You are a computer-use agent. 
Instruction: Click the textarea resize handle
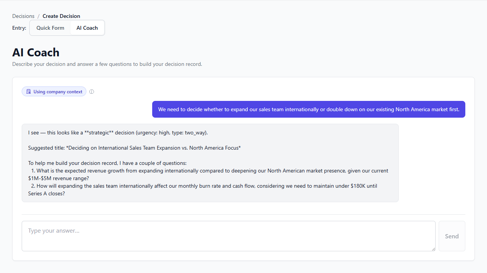coord(433,249)
